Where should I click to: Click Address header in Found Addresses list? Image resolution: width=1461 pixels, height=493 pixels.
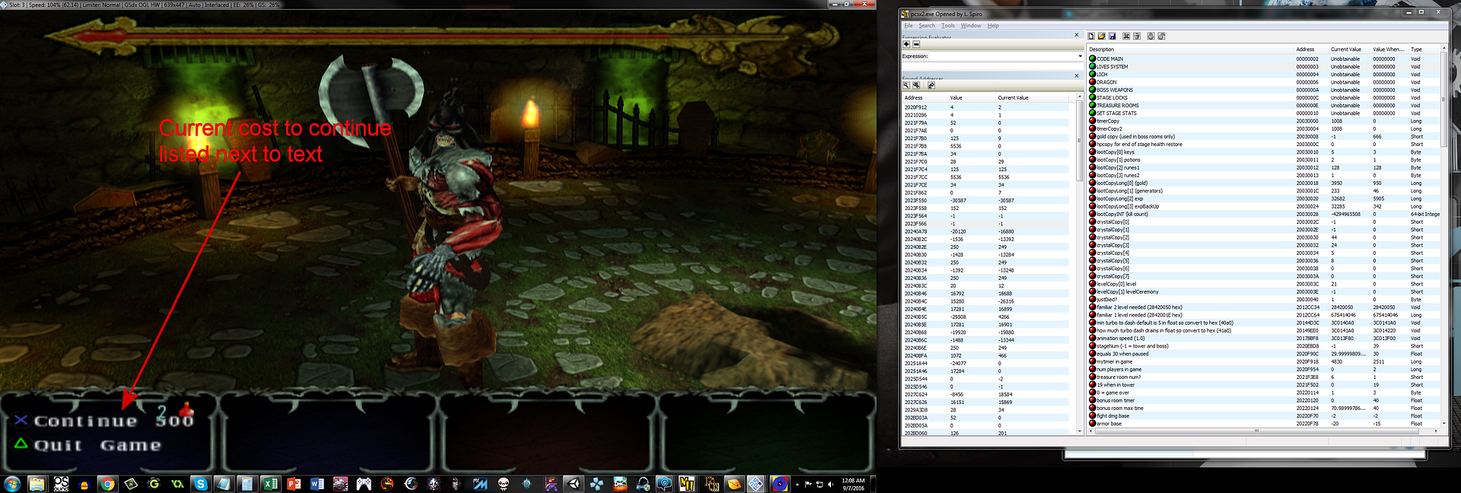click(925, 97)
